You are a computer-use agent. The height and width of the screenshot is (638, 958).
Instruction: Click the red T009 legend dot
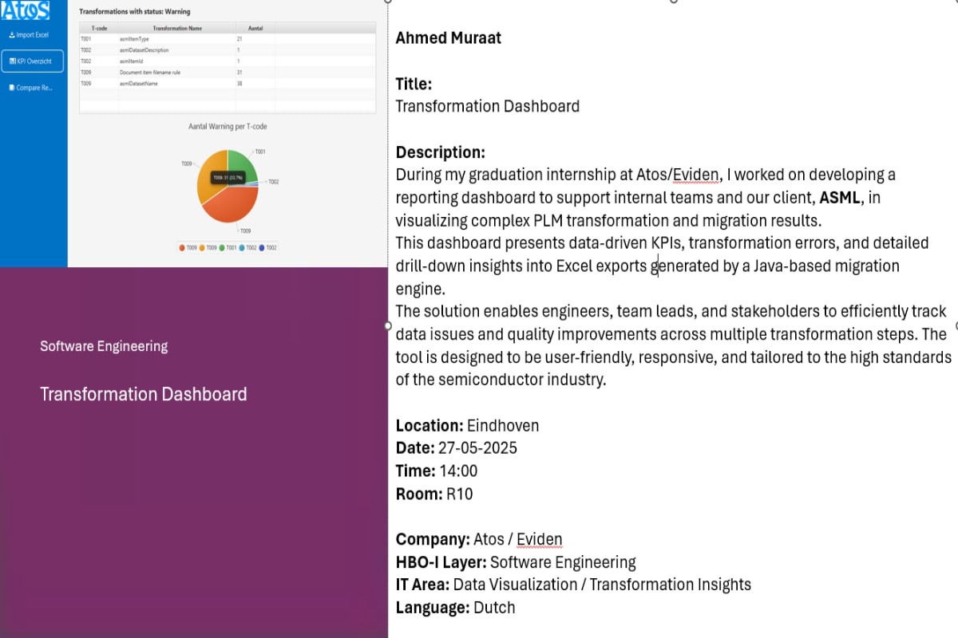point(183,248)
